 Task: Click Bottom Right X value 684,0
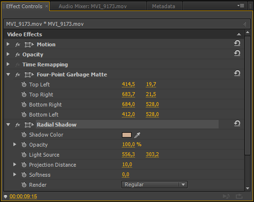(x=129, y=104)
